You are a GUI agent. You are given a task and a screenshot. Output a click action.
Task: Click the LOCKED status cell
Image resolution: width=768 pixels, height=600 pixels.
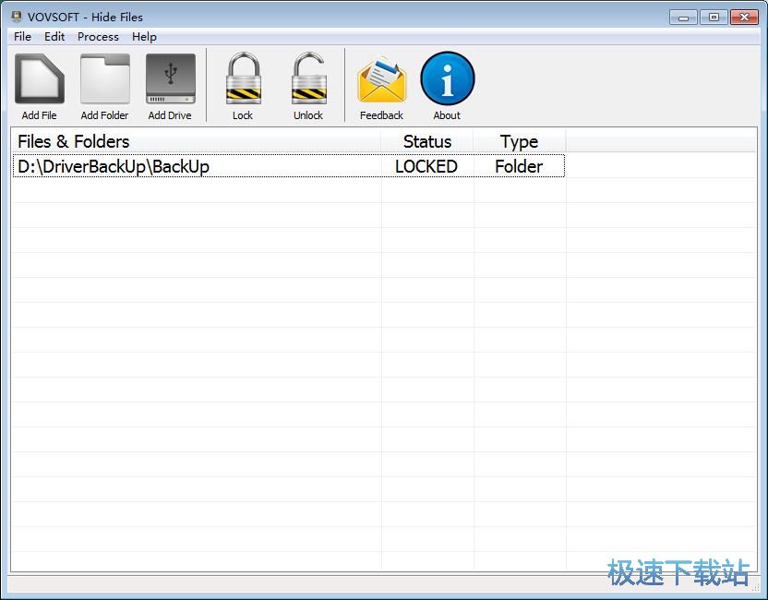pyautogui.click(x=426, y=166)
